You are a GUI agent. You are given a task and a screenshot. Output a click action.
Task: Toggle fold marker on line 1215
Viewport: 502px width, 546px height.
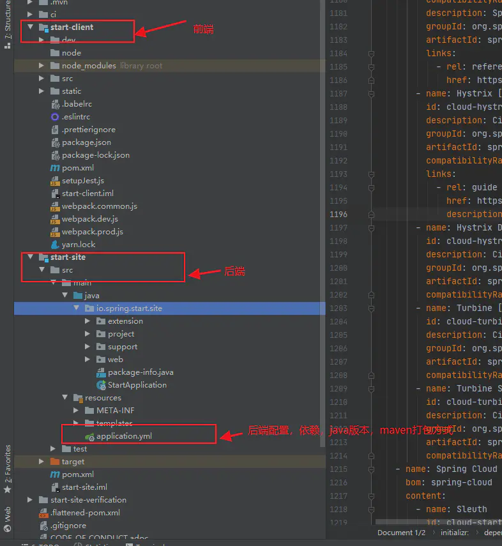tap(371, 469)
